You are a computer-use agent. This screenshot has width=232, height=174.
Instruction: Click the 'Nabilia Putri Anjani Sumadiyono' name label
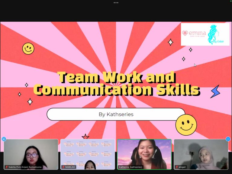coord(25,167)
